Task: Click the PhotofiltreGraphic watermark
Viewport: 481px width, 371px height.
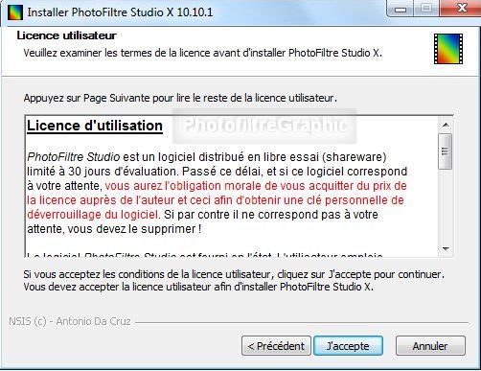Action: [264, 126]
